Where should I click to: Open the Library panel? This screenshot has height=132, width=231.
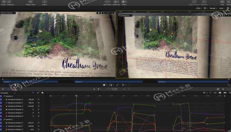3,3
